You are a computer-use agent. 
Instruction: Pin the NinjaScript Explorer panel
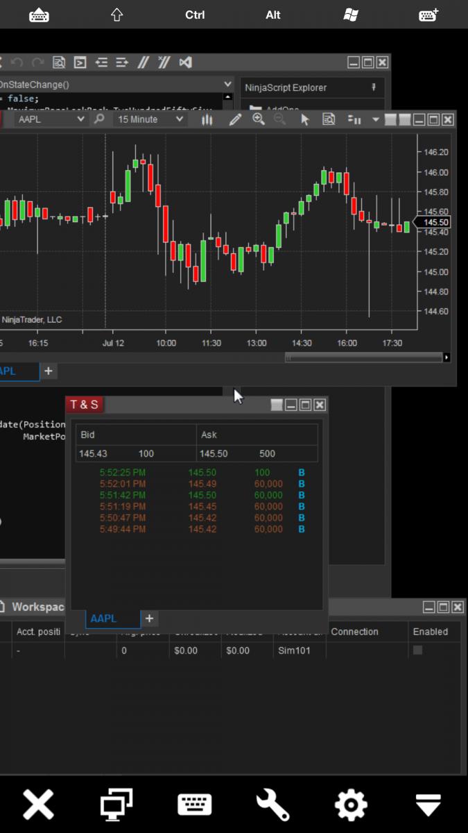(374, 87)
